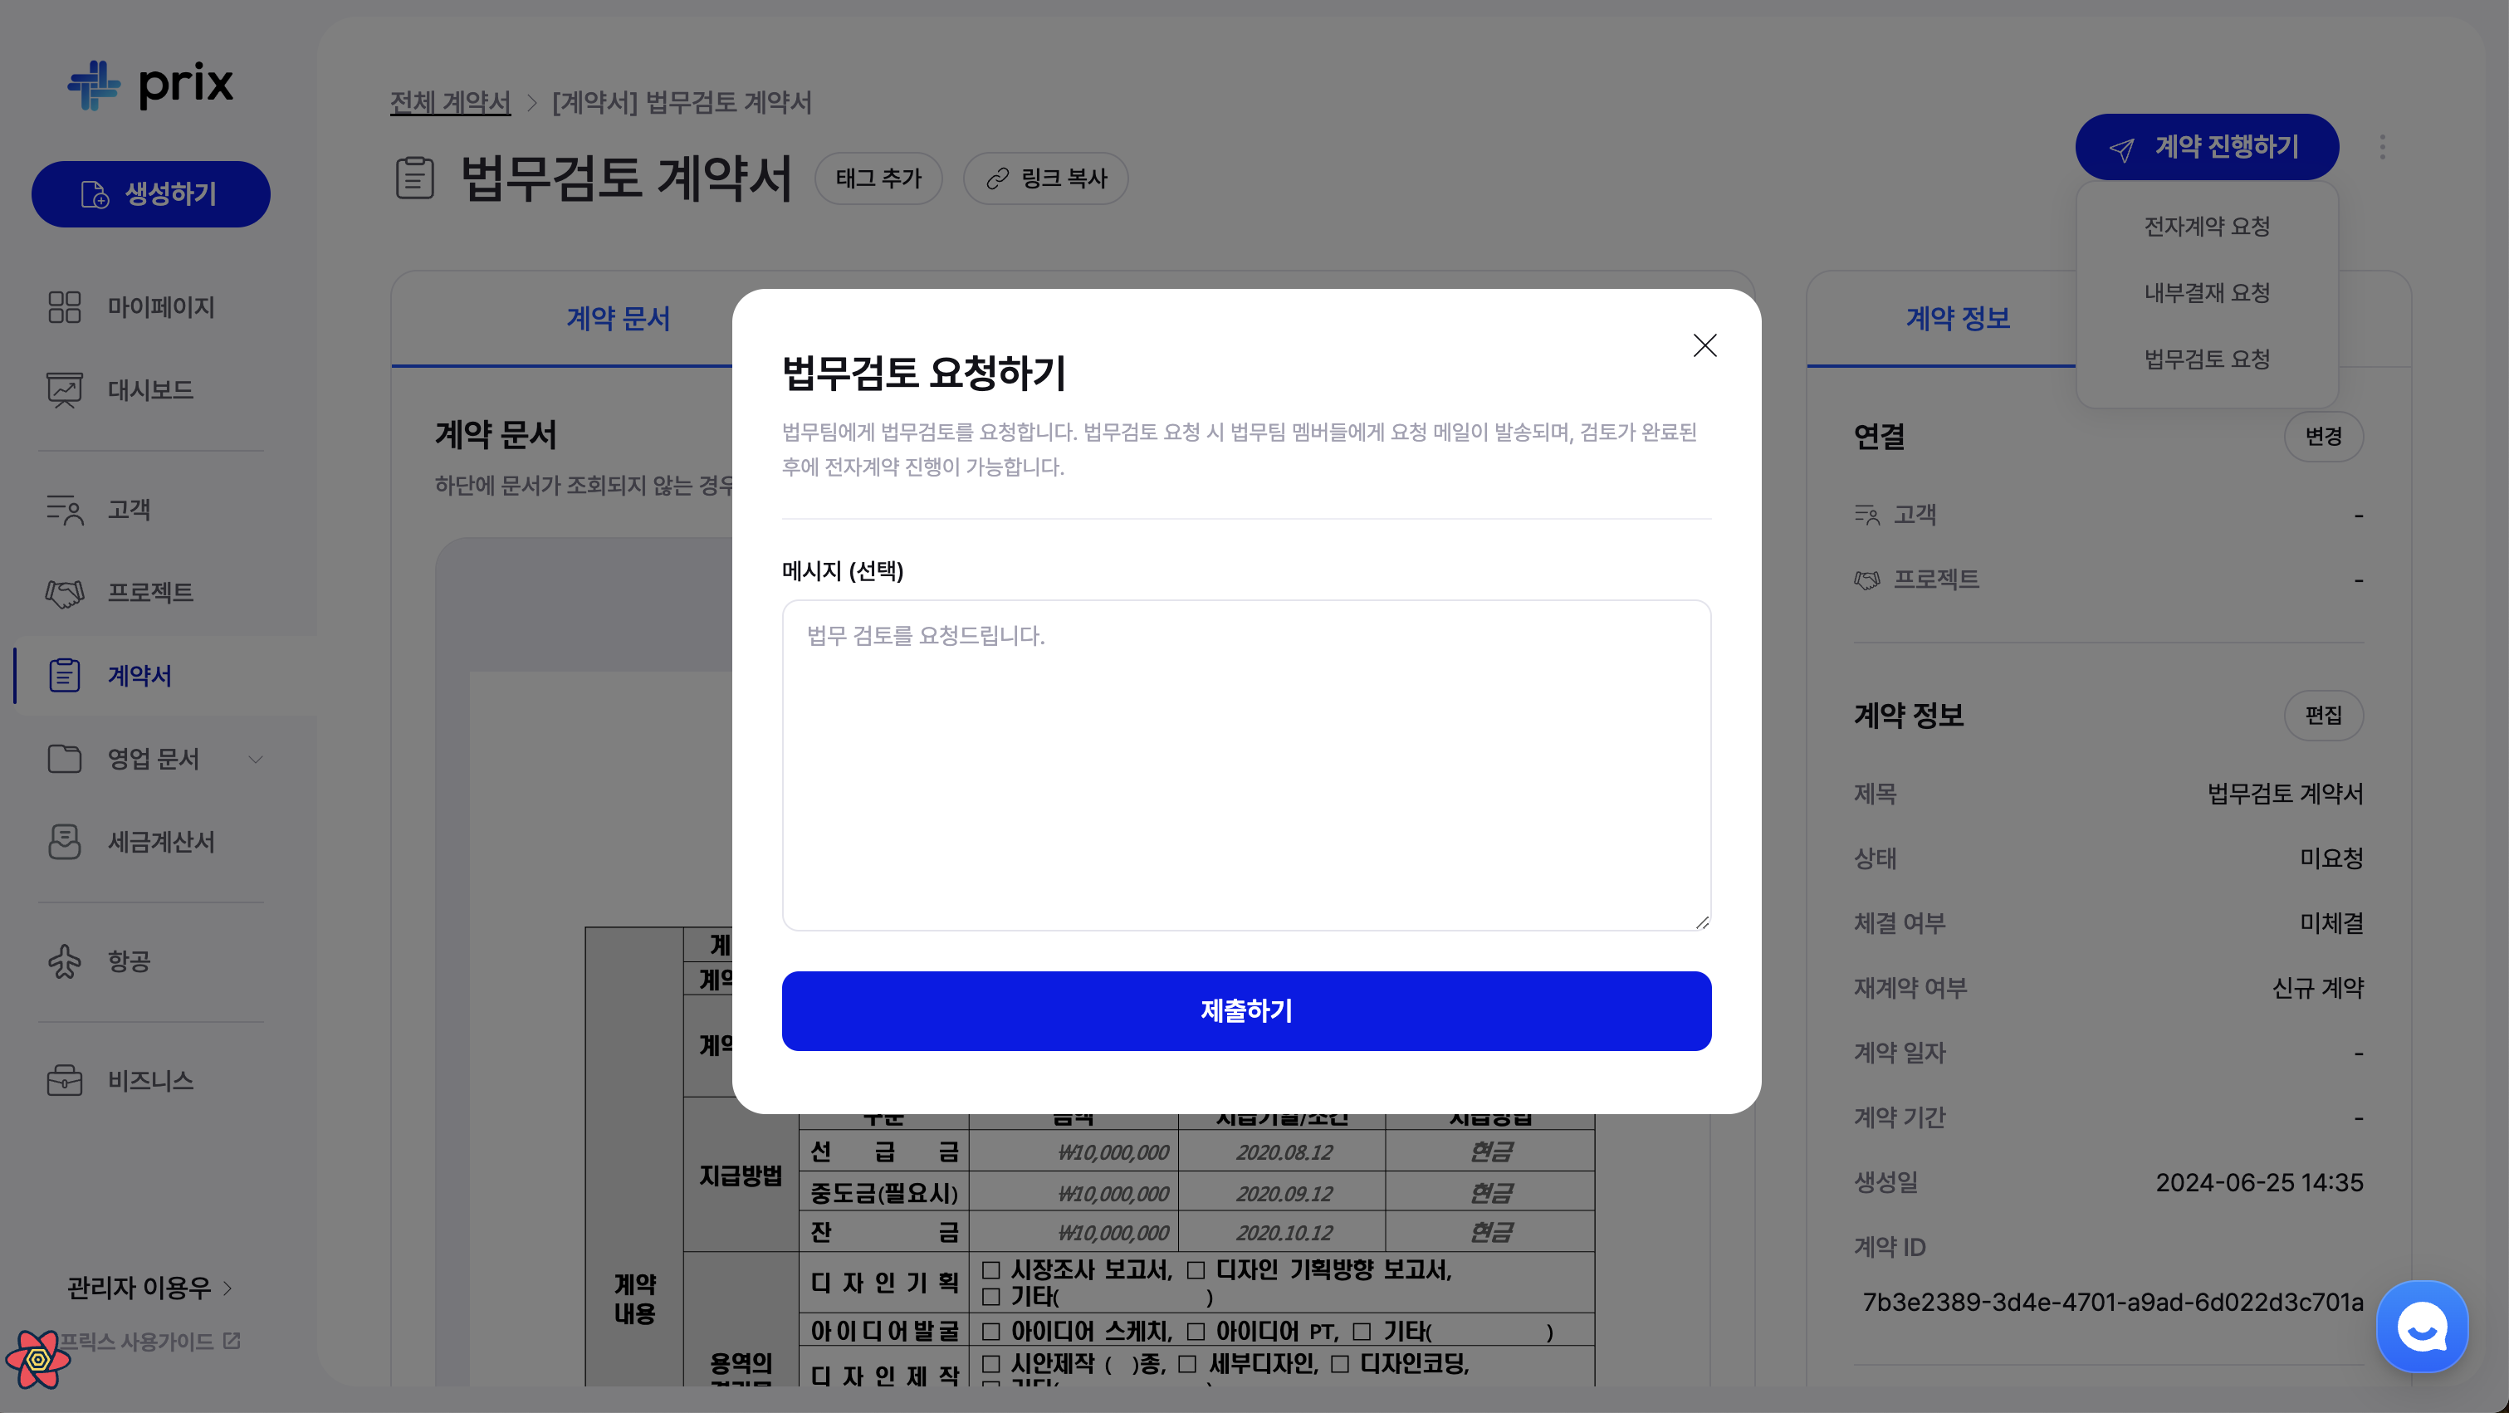This screenshot has width=2509, height=1413.
Task: Click the prix logo icon
Action: 94,86
